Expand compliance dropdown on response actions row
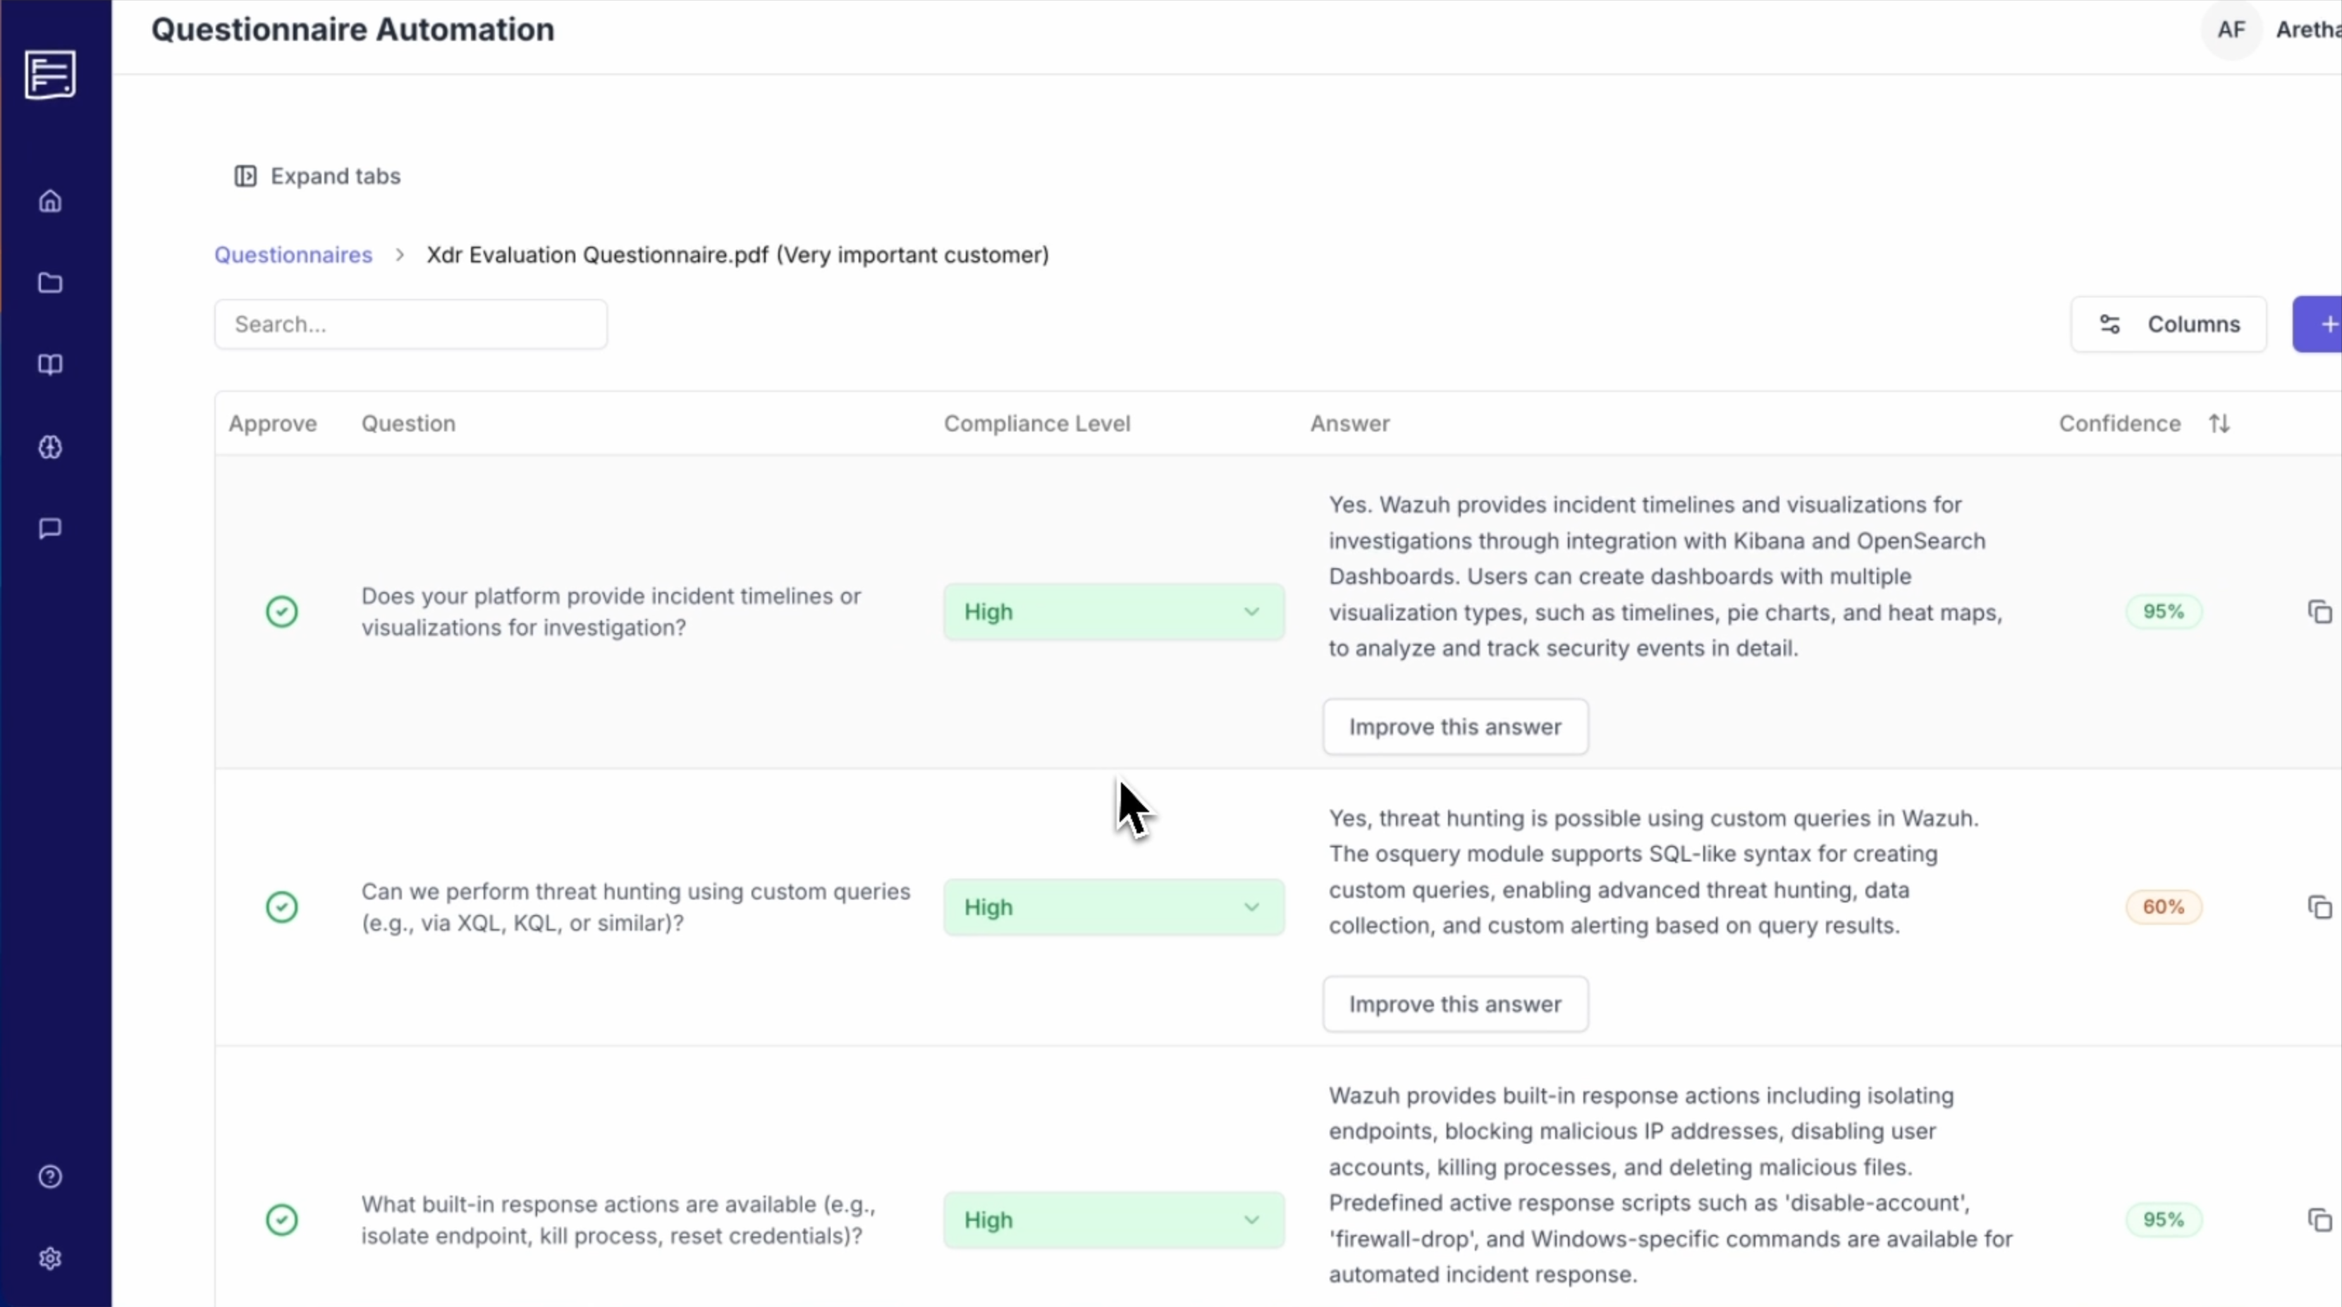Image resolution: width=2342 pixels, height=1307 pixels. click(x=1112, y=1220)
